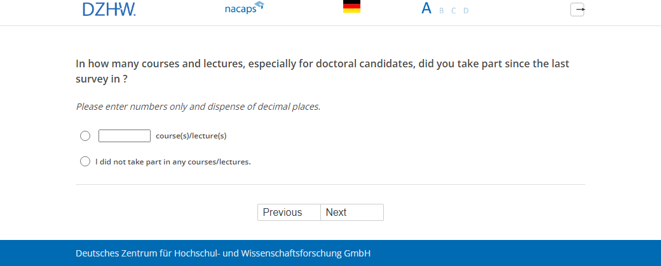Viewport: 661px width, 266px height.
Task: Click the 'course(s)/lecture(s)' label
Action: tap(191, 136)
